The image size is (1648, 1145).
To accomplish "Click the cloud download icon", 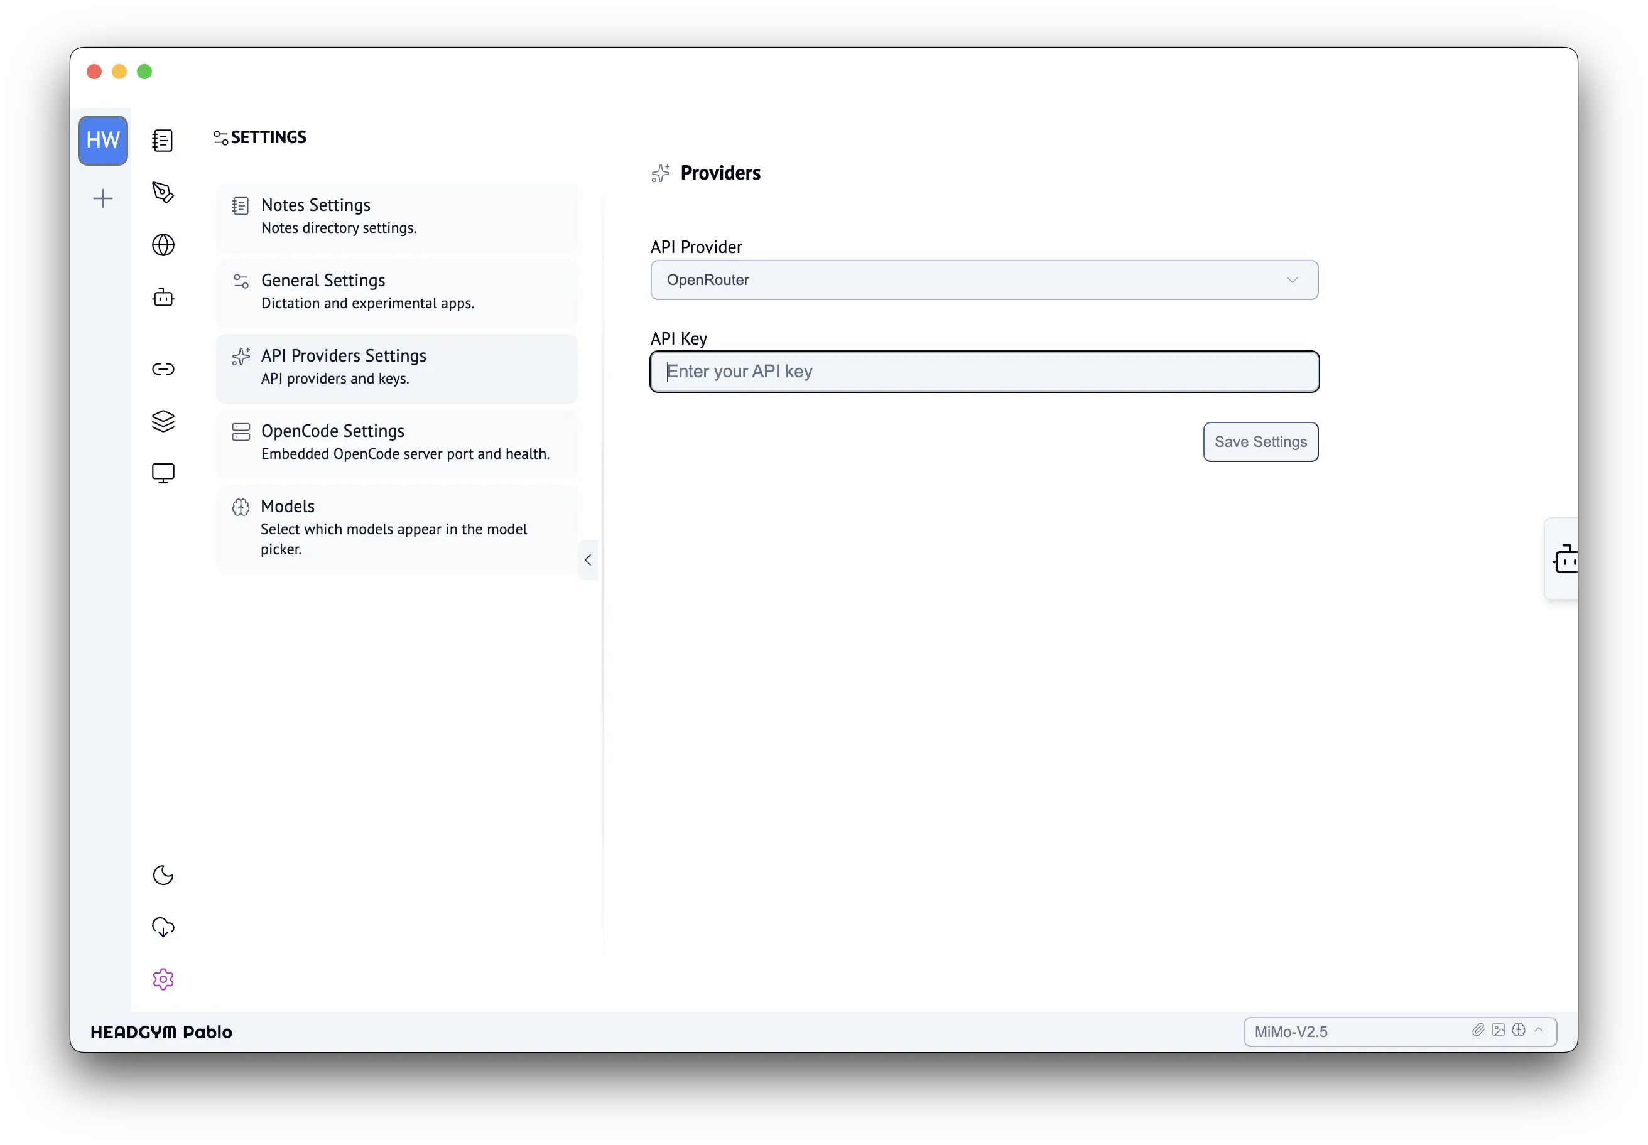I will (x=163, y=927).
